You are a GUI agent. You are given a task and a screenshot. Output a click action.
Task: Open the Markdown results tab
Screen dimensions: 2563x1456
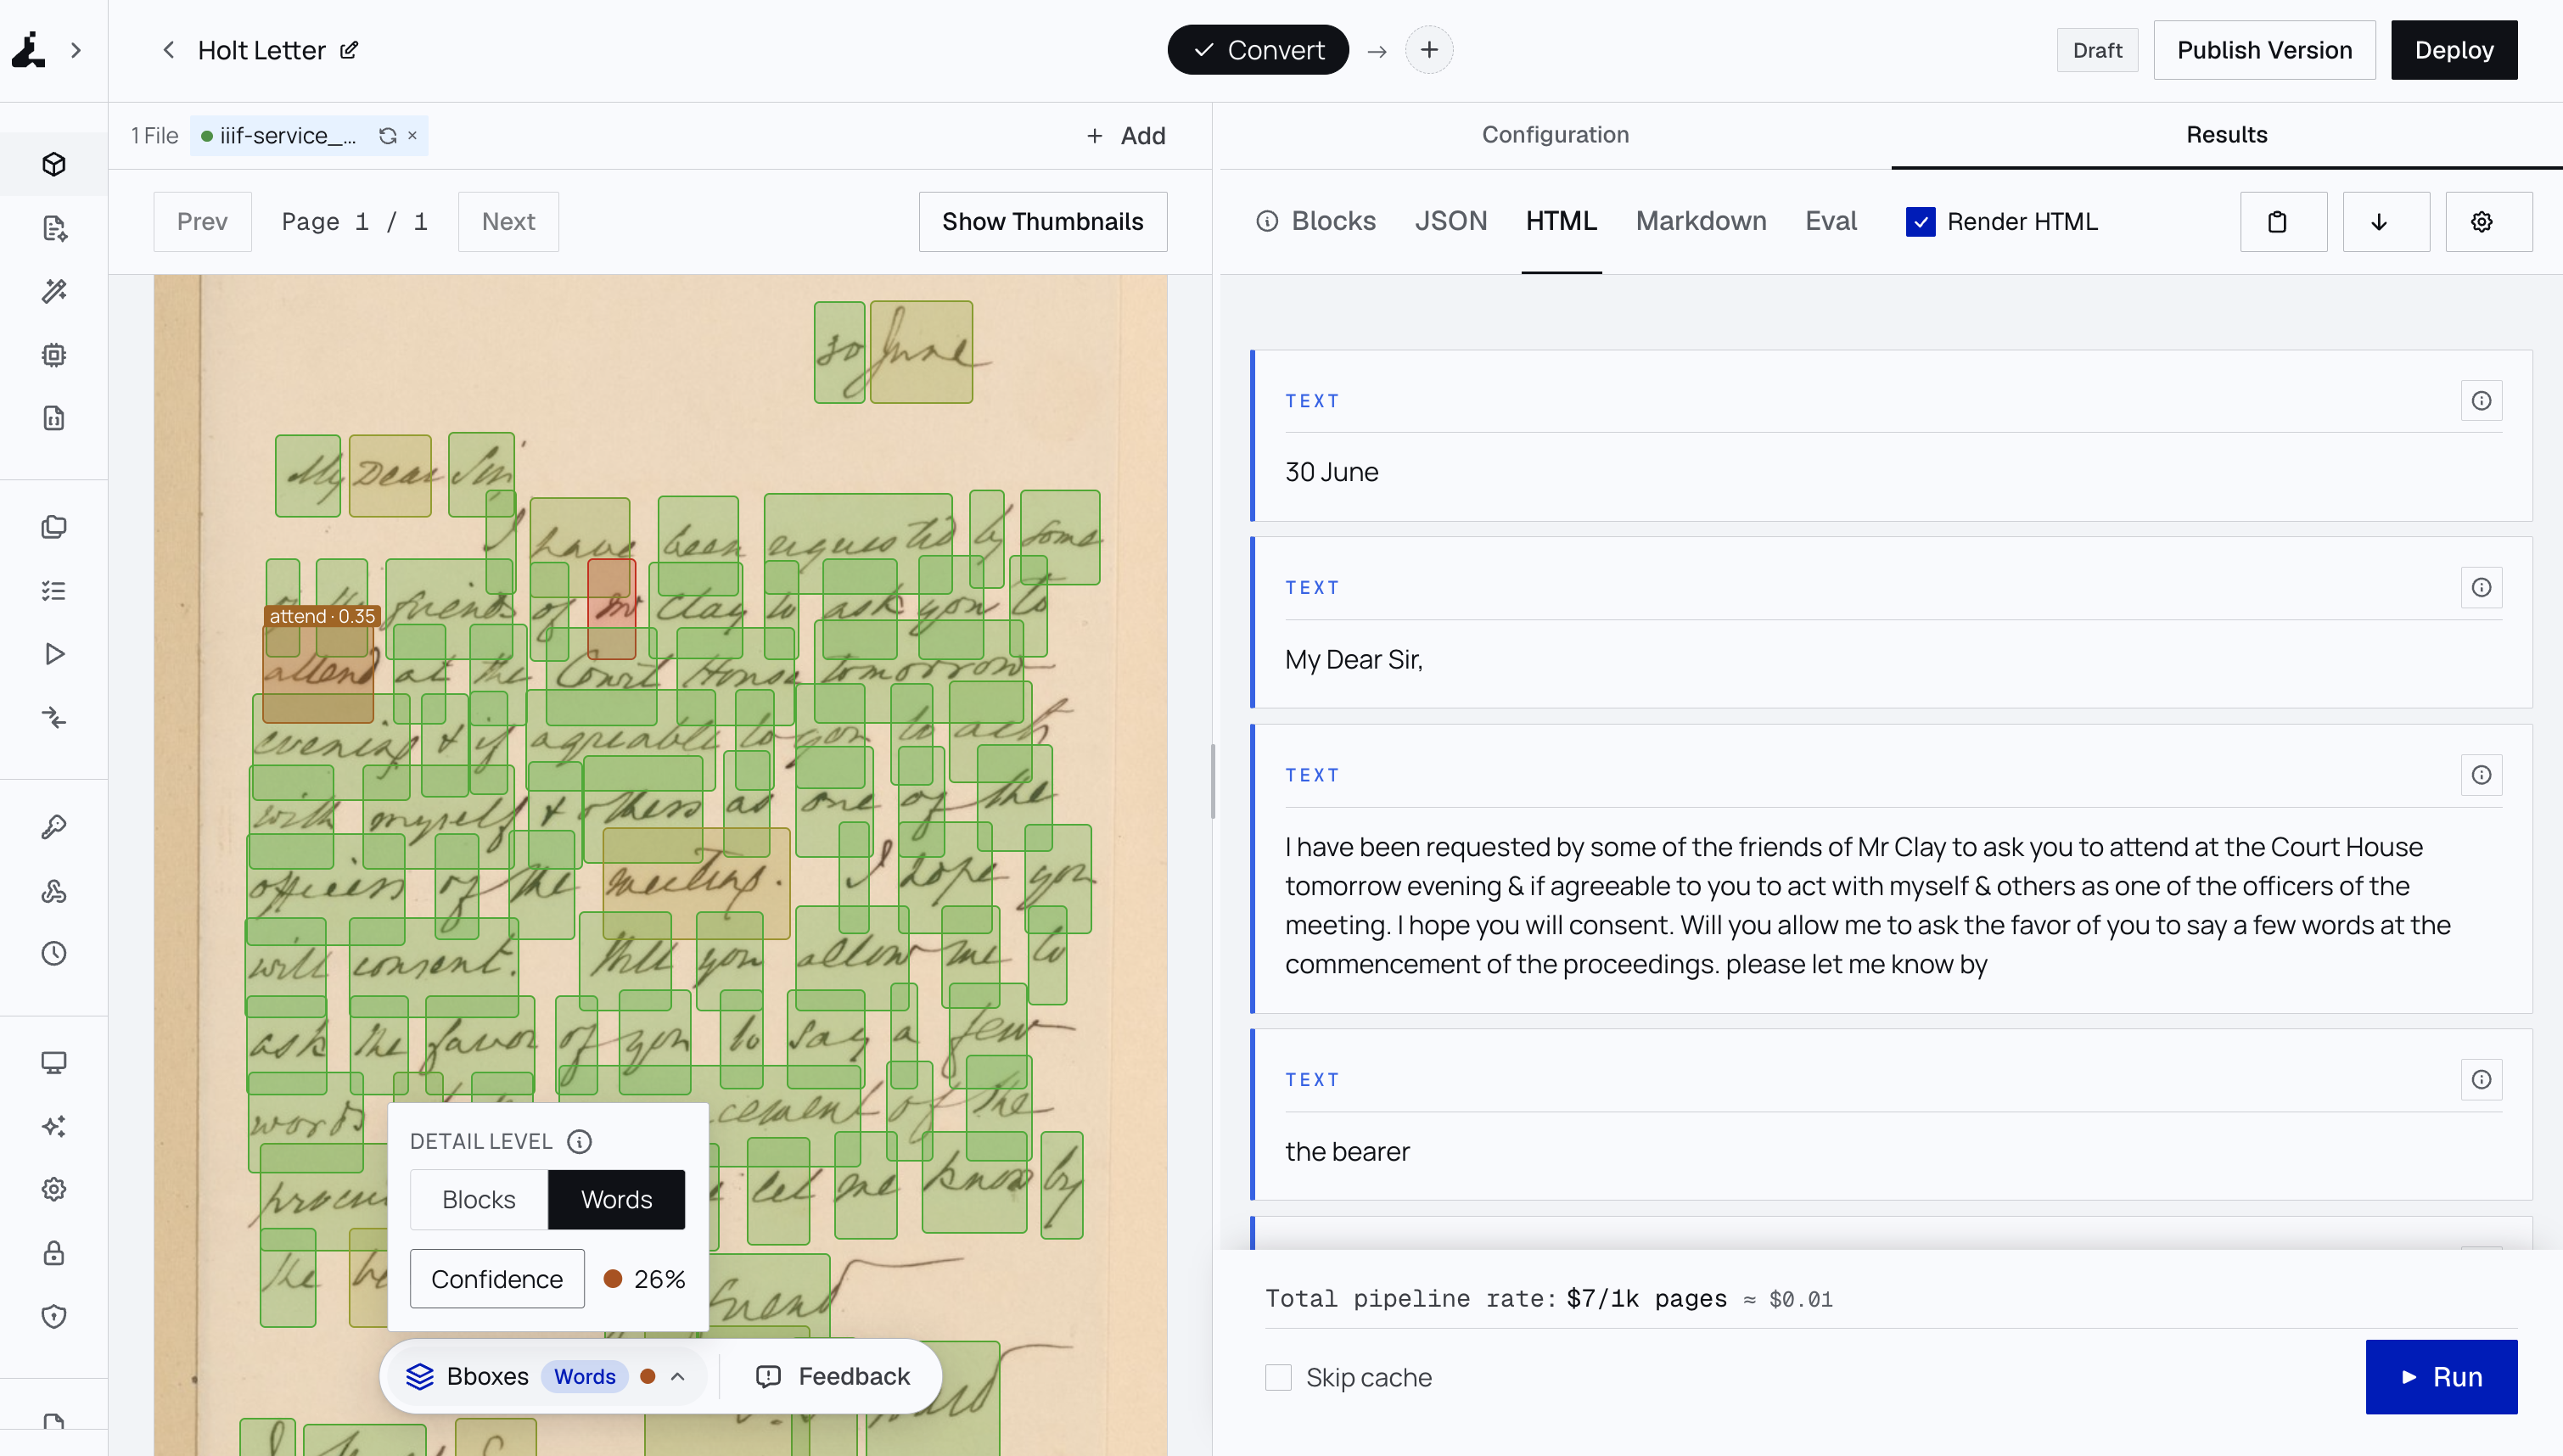tap(1700, 221)
